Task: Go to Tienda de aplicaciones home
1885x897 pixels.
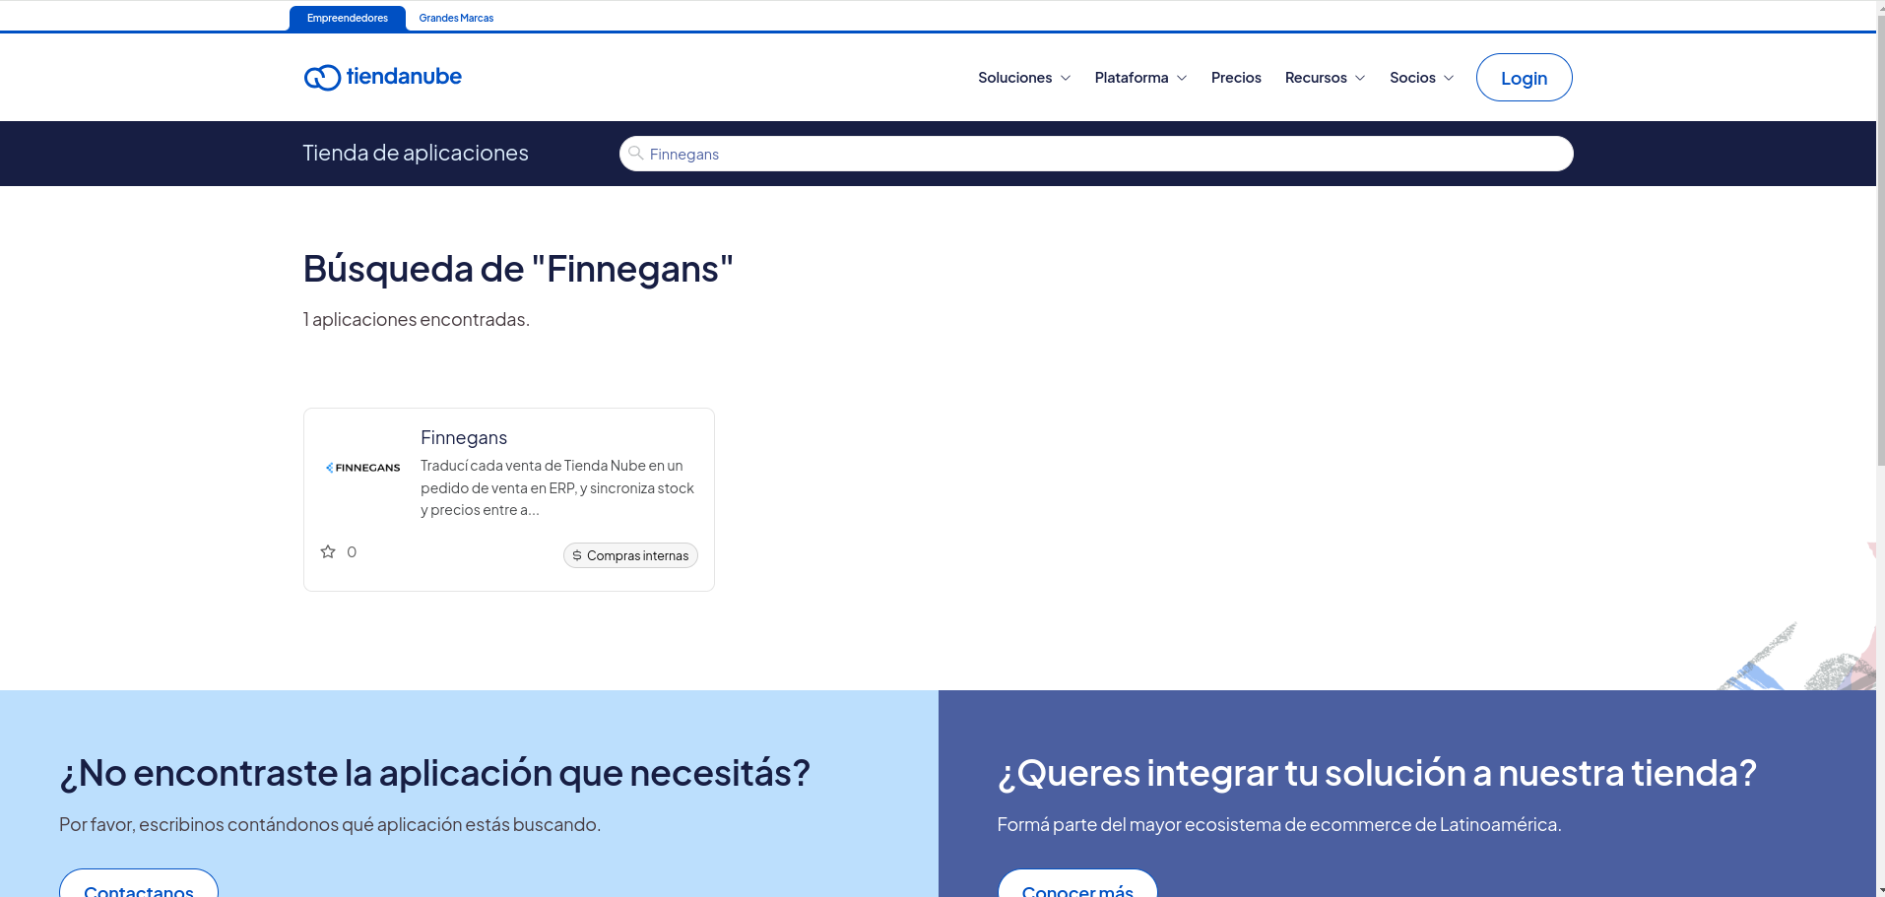Action: tap(416, 153)
